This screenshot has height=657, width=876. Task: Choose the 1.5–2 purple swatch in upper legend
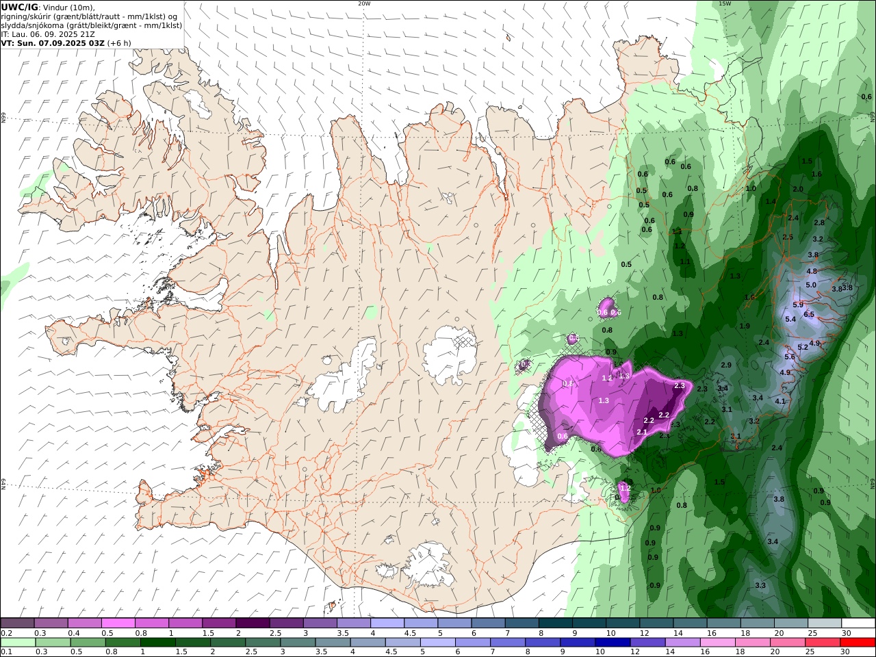point(219,623)
